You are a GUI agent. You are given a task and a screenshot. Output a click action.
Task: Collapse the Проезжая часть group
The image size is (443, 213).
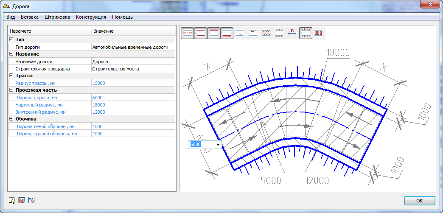pos(11,90)
